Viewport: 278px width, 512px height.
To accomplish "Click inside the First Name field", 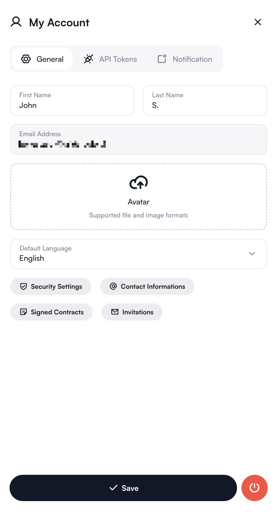I will (72, 100).
